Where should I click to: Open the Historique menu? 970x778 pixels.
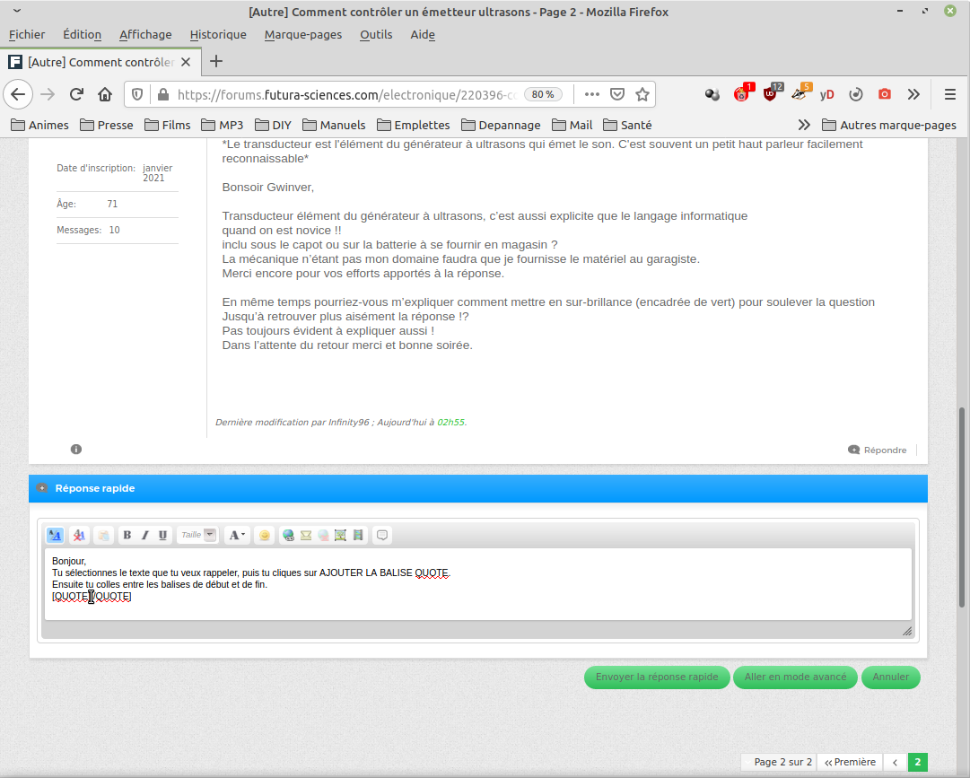218,35
